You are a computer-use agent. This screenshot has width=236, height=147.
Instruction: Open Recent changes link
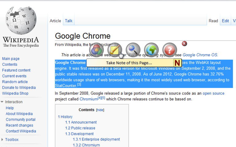pyautogui.click(x=19, y=125)
